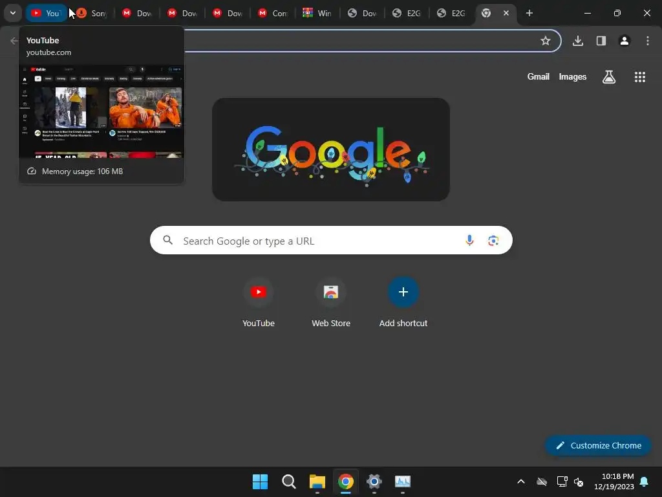Click the Chrome taskbar icon
This screenshot has width=662, height=497.
[346, 481]
